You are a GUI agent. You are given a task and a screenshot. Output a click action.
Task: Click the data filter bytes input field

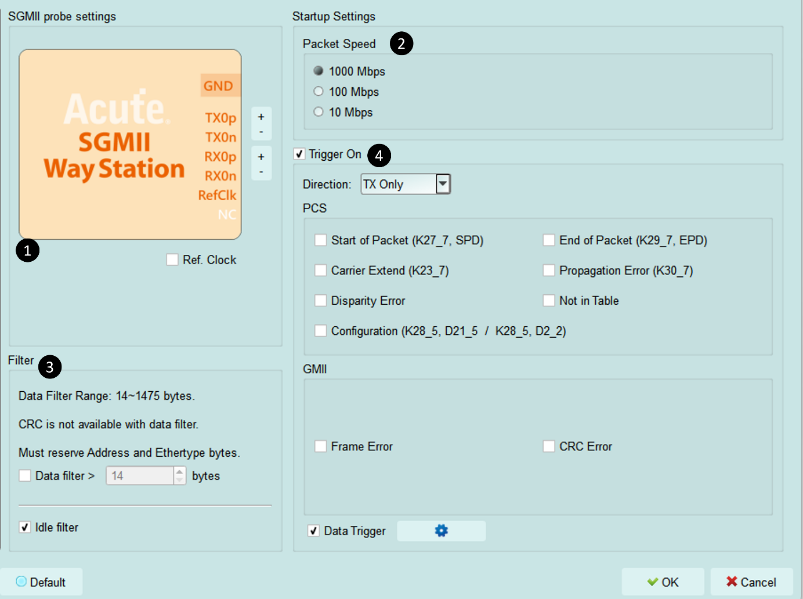click(x=140, y=475)
